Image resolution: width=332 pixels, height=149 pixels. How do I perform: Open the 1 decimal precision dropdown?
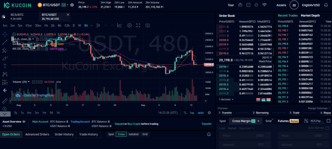click(x=226, y=99)
